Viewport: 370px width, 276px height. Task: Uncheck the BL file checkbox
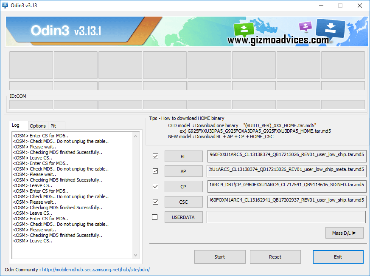(155, 156)
